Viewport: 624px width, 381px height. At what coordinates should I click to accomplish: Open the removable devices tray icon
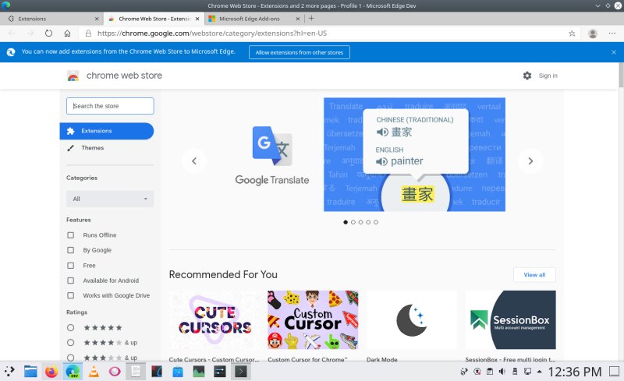point(515,372)
